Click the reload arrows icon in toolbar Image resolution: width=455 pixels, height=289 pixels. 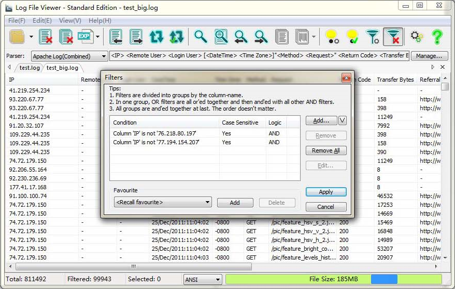tap(156, 37)
